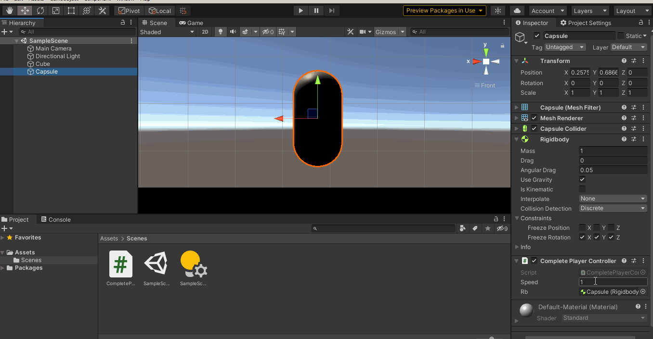This screenshot has height=339, width=653.
Task: Click the Speed input field
Action: coord(613,282)
